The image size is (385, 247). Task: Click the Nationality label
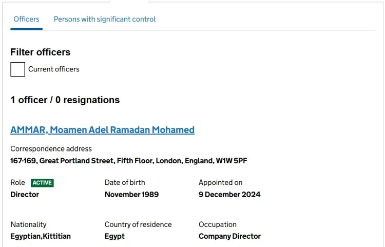pyautogui.click(x=28, y=224)
